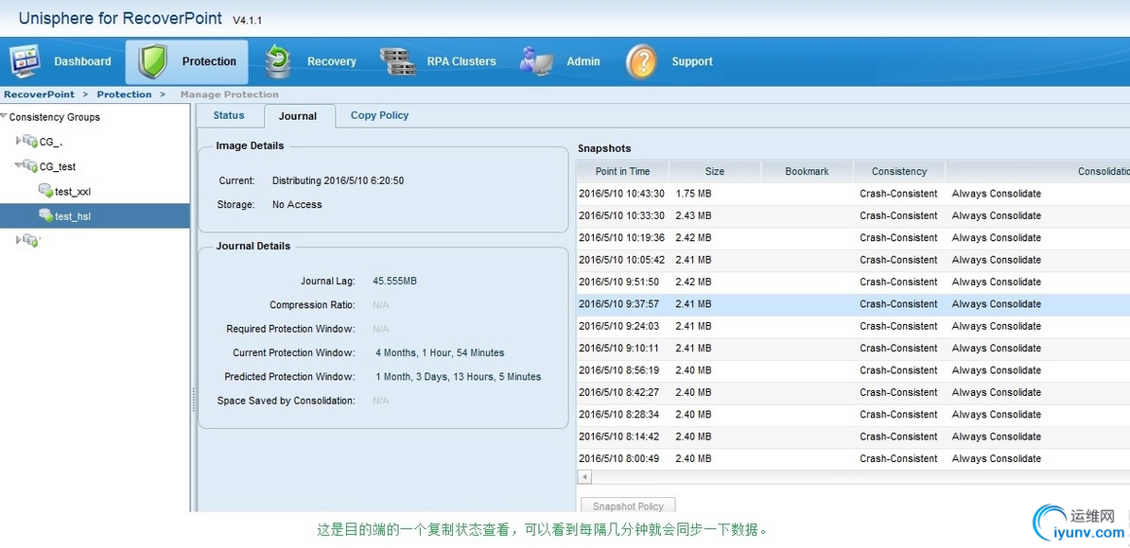
Task: Sort snapshots by Size column
Action: point(715,171)
